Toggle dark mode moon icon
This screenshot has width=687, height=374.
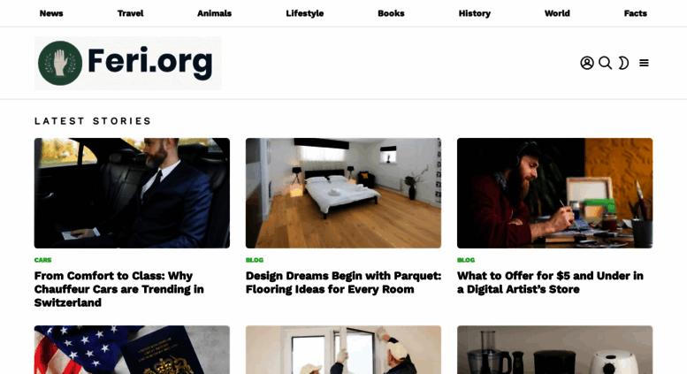click(x=623, y=63)
